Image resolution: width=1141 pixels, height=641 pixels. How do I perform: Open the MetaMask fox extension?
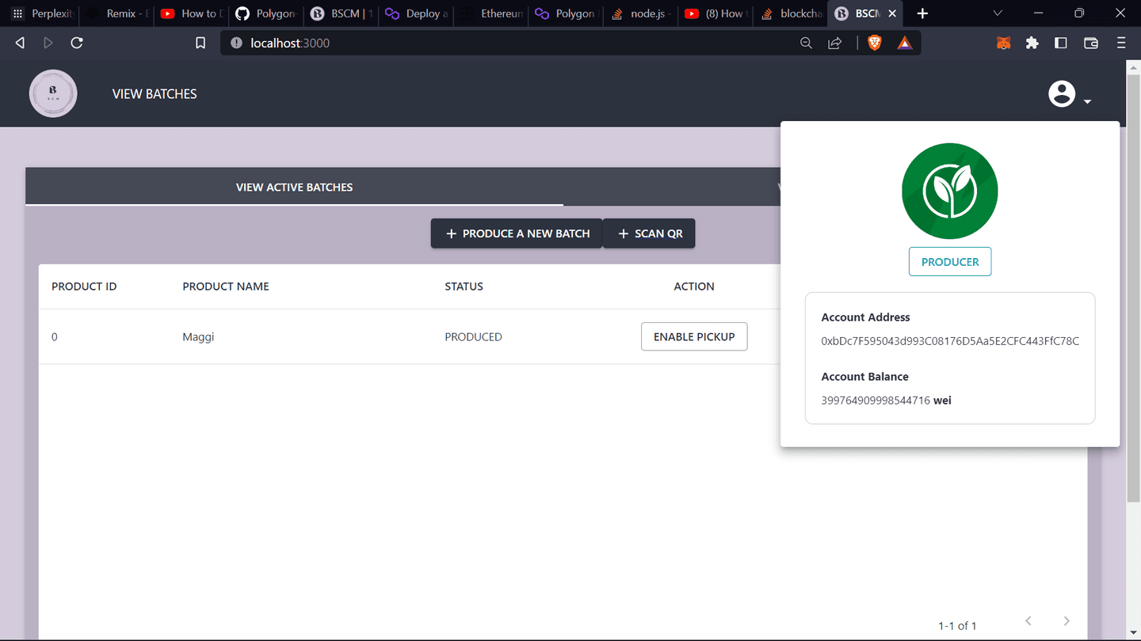[1003, 43]
